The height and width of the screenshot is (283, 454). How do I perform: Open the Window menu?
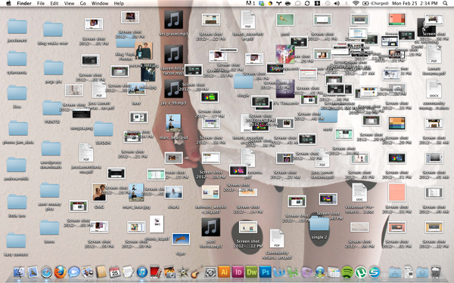tap(100, 4)
